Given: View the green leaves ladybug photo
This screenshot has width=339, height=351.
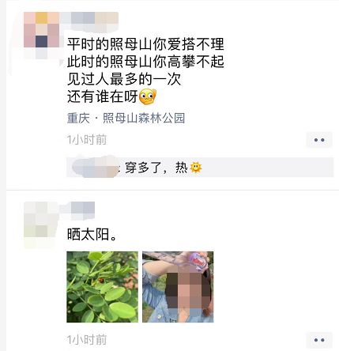Looking at the screenshot, I should pyautogui.click(x=102, y=287).
